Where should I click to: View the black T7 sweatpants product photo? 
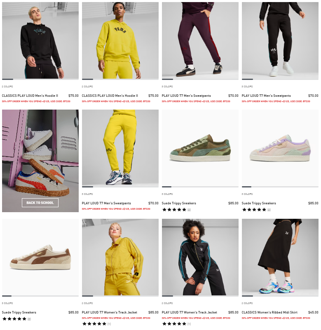click(280, 40)
